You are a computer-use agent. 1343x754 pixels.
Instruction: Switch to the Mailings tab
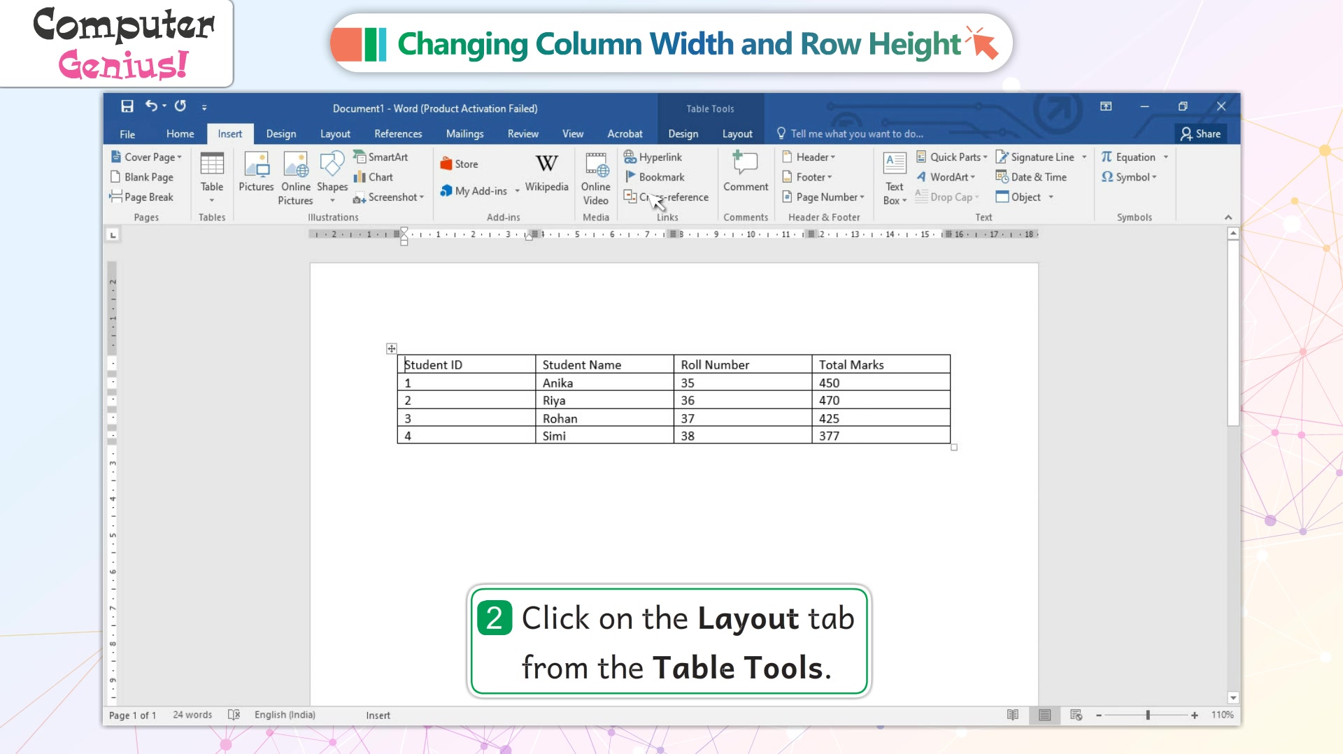[x=464, y=134]
